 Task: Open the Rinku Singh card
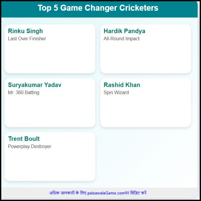click(50, 49)
